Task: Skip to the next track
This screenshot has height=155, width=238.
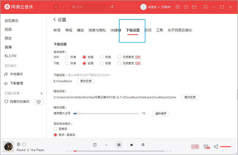Action: [132, 145]
